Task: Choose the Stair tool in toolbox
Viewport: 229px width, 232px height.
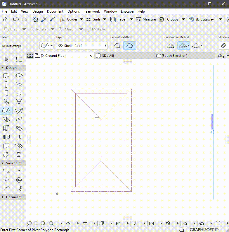Action: coord(6,119)
